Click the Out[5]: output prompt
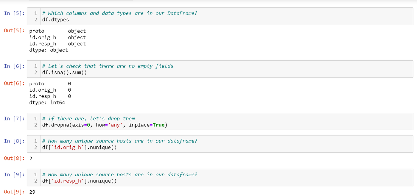This screenshot has height=196, width=417. tap(15, 31)
